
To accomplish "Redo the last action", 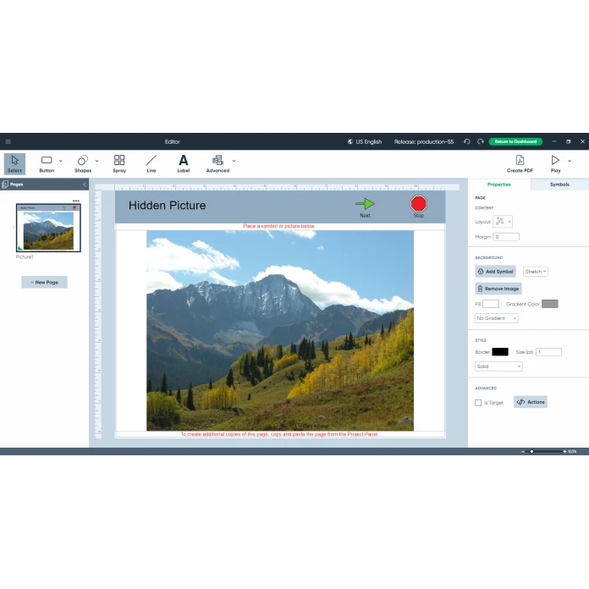I will click(481, 141).
